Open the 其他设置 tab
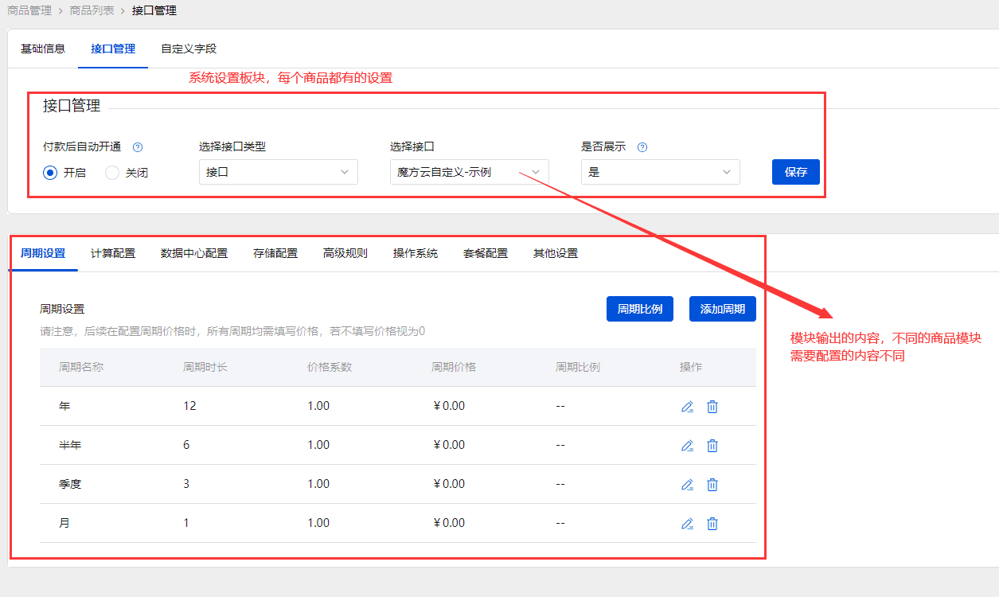Image resolution: width=999 pixels, height=597 pixels. coord(556,253)
